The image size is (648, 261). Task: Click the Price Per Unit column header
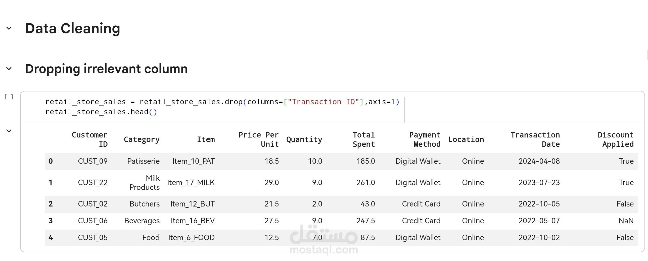pos(258,140)
